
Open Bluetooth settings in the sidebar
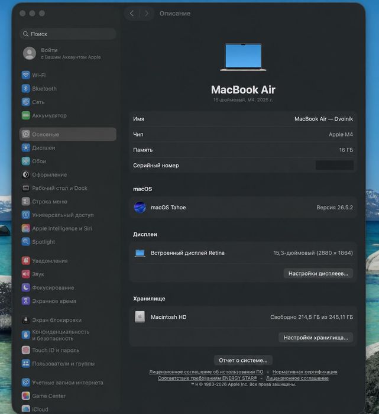pyautogui.click(x=68, y=89)
